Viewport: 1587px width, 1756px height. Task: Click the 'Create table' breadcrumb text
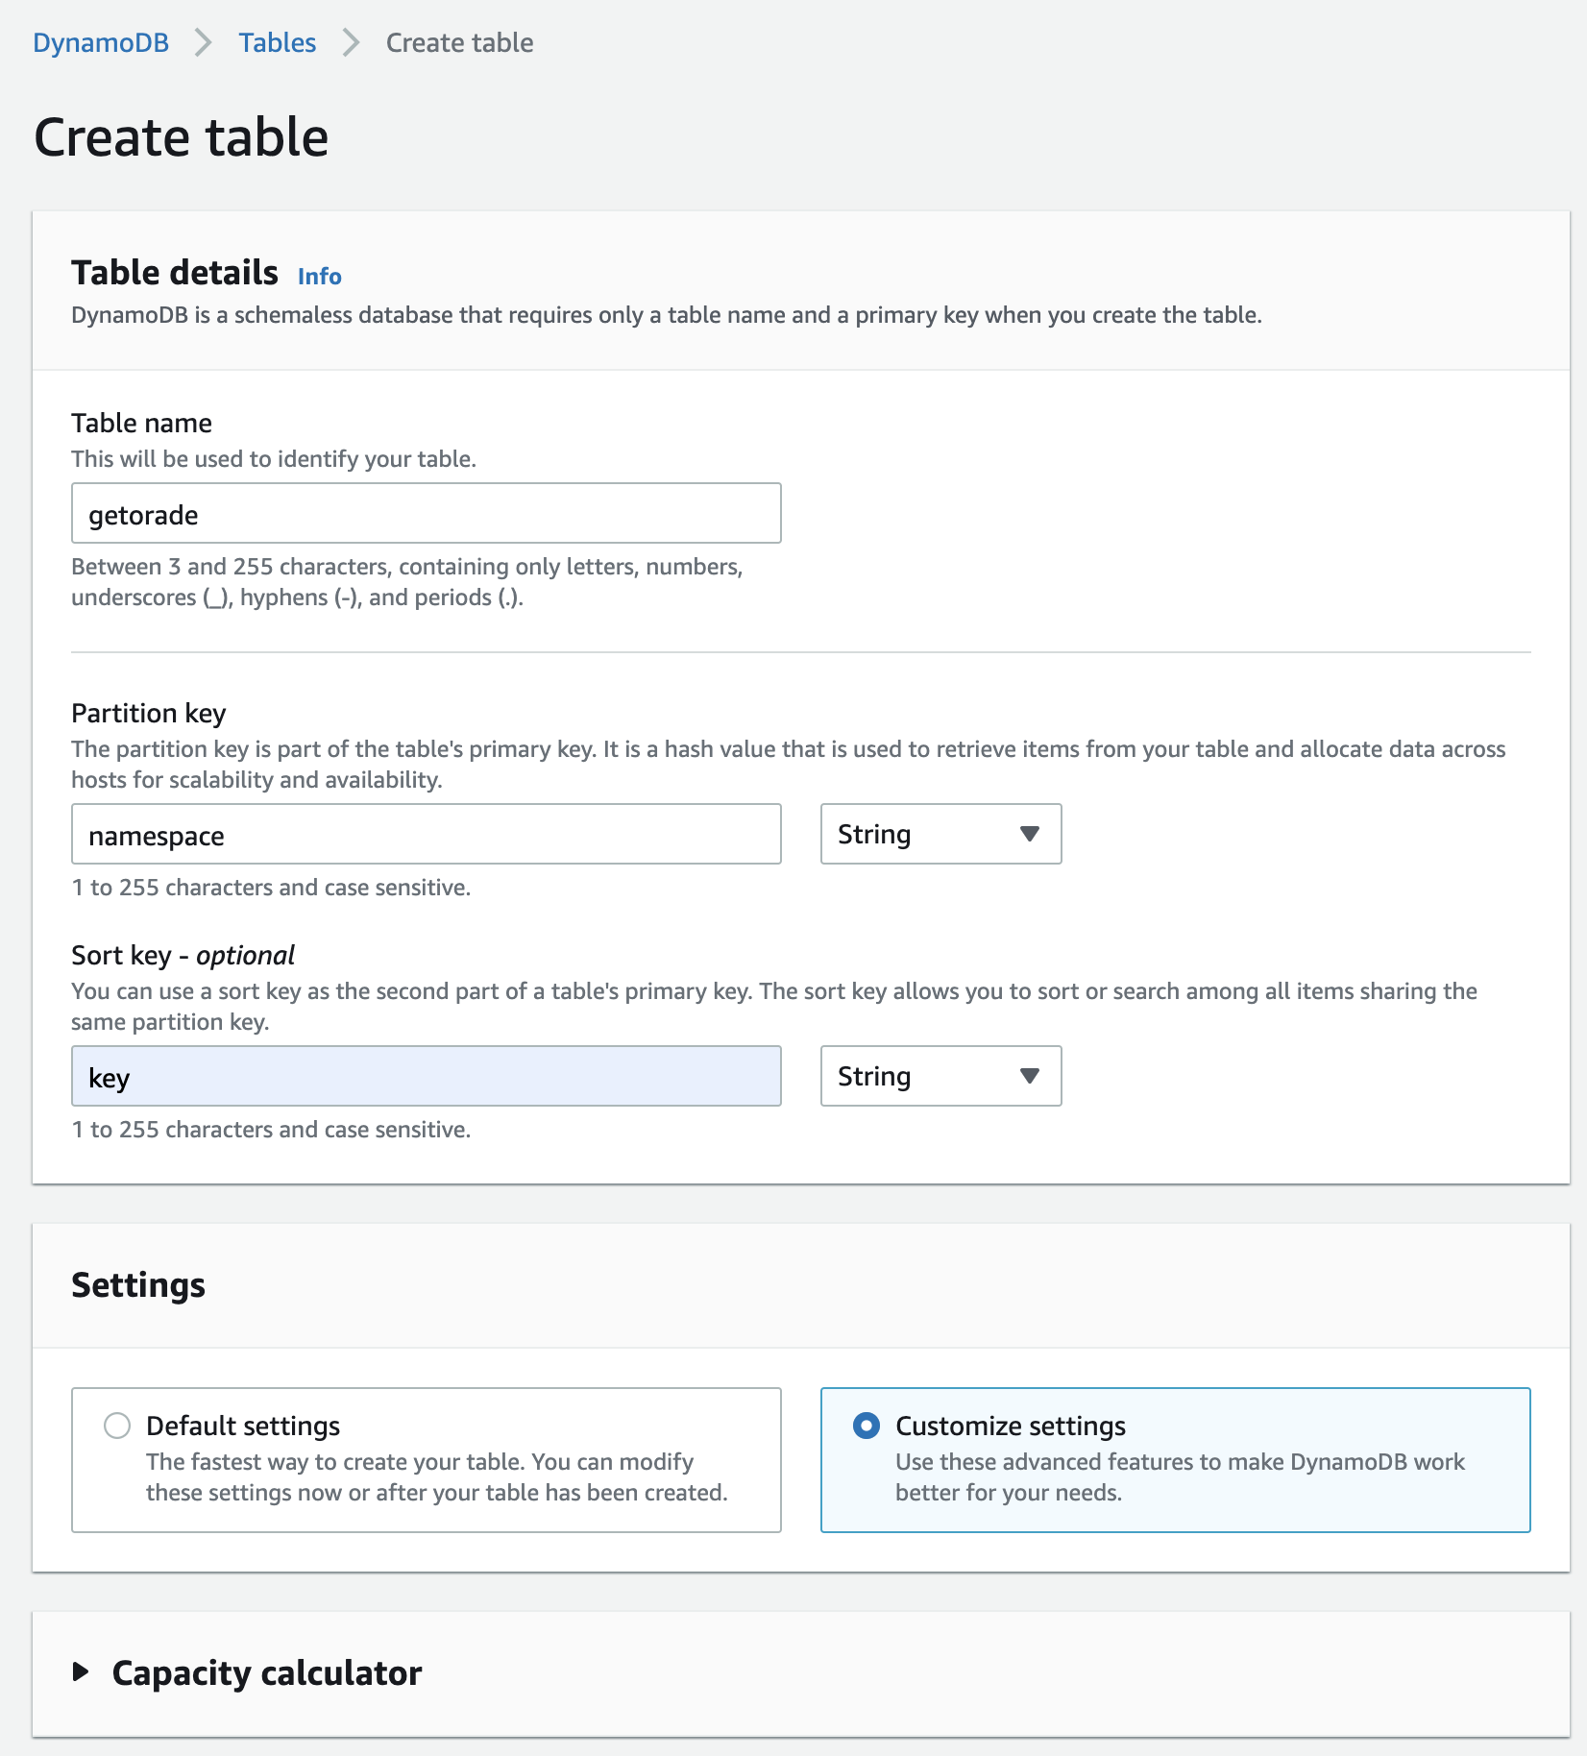[459, 42]
